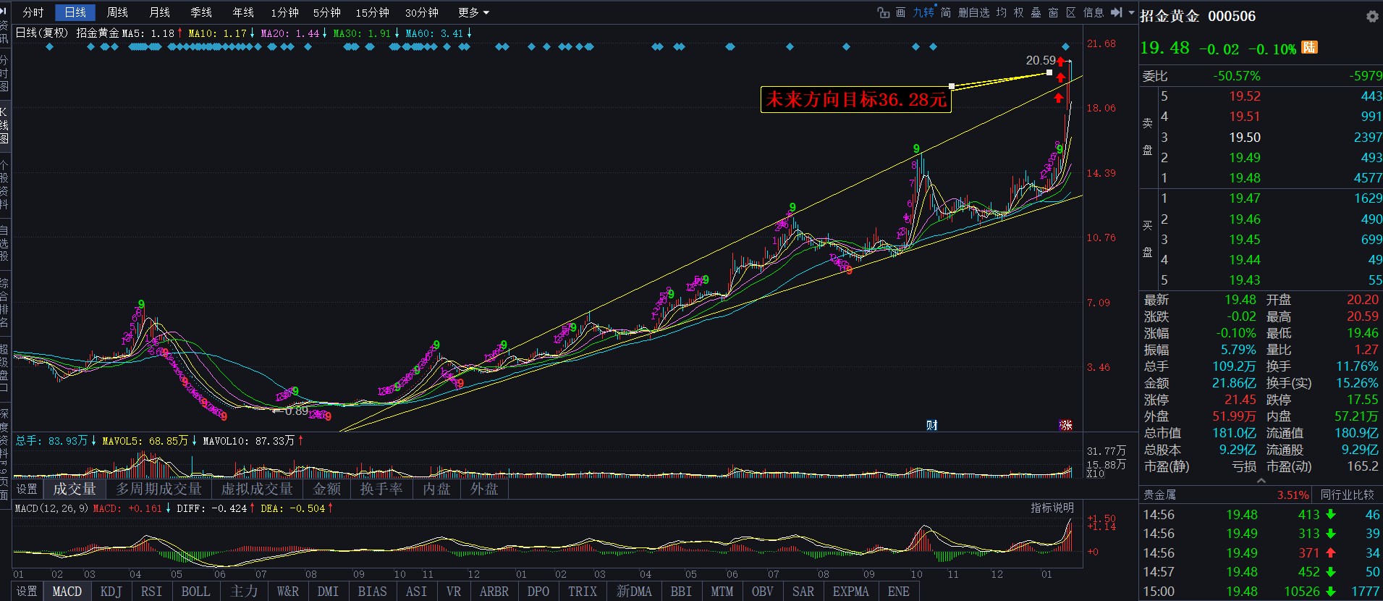Image resolution: width=1383 pixels, height=601 pixels.
Task: Select the 月线 period tab
Action: (x=159, y=12)
